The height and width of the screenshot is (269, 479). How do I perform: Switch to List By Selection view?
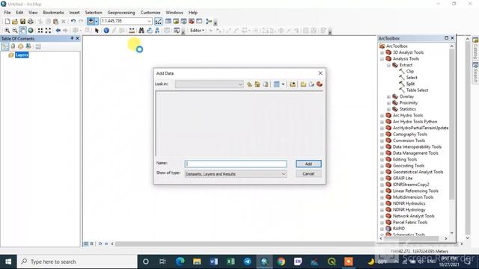(x=28, y=46)
